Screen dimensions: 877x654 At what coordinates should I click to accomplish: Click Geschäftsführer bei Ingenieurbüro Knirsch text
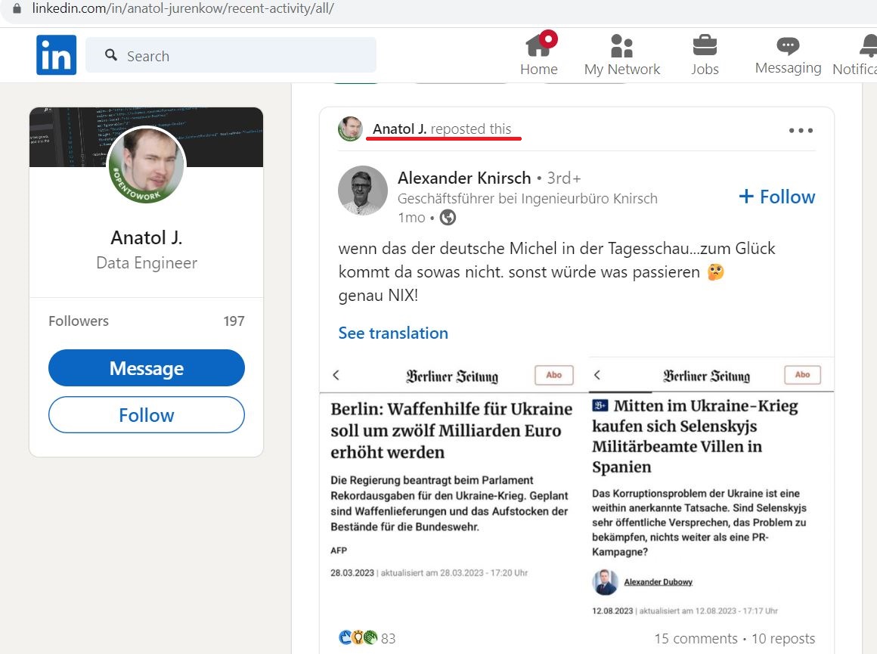pyautogui.click(x=528, y=199)
